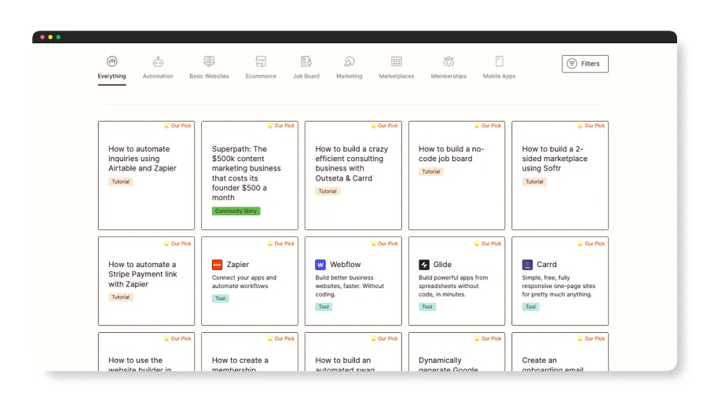Viewport: 710px width, 402px height.
Task: Click the Memberships icon
Action: tap(448, 61)
